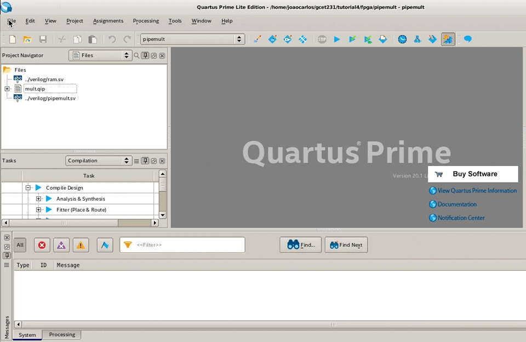Pin the Project Navigator panel
Screen dimensions: 526x342
click(145, 56)
